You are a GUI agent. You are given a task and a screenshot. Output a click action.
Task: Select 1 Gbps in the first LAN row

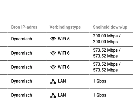pyautogui.click(x=99, y=81)
